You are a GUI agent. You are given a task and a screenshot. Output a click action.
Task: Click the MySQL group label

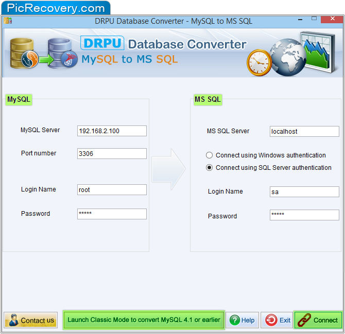[x=19, y=100]
